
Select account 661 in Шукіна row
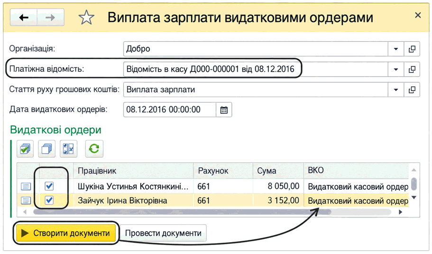click(x=223, y=186)
